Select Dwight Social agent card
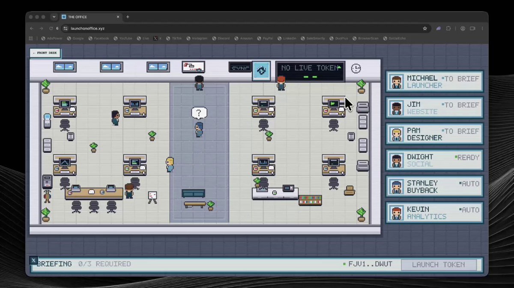 (435, 160)
